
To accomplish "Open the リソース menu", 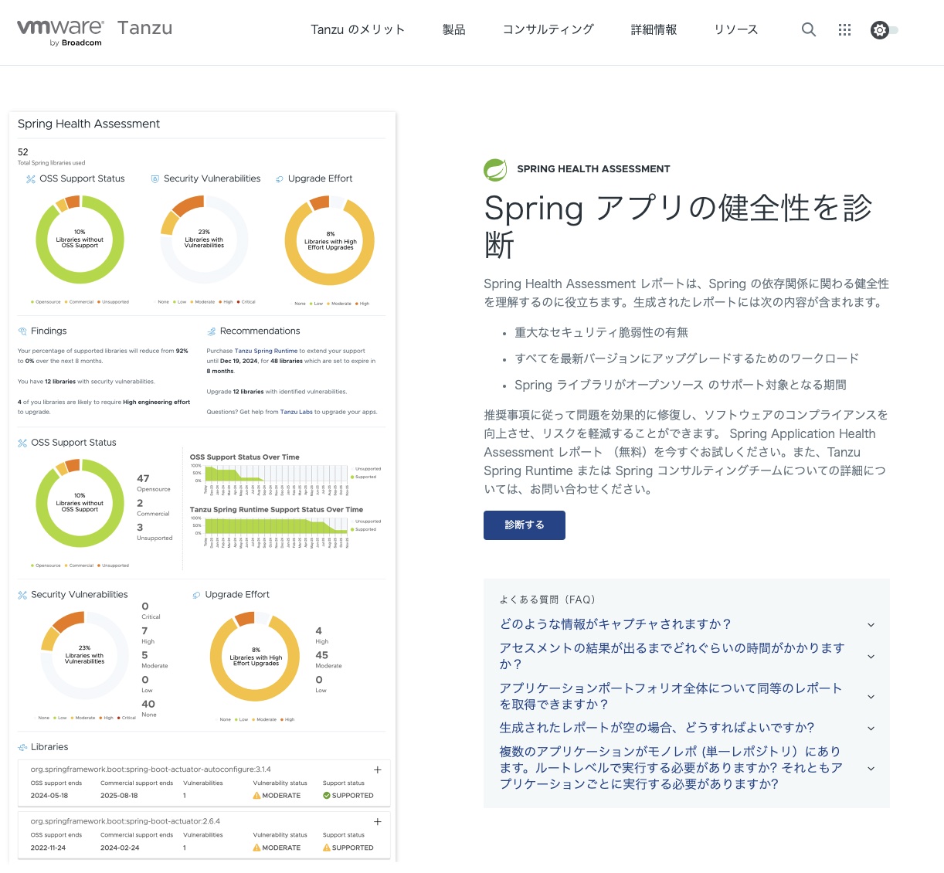I will click(x=735, y=30).
